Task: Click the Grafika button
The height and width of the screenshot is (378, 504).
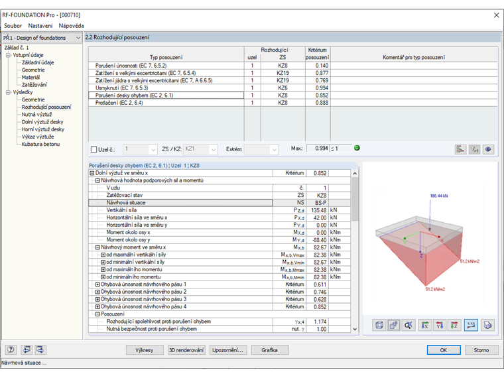Action: (x=270, y=350)
